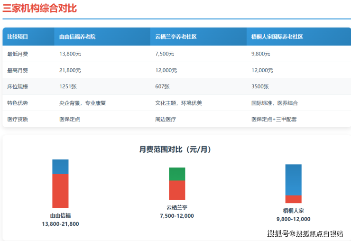
Task: Click the 云栖兰亭养老社区 column header
Action: [x=176, y=37]
